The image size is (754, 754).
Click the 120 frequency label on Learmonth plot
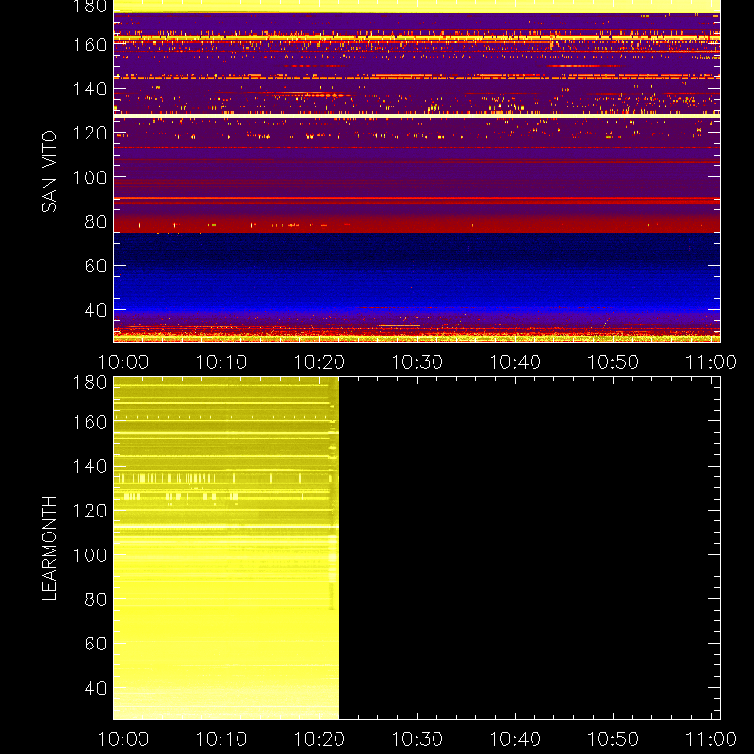point(90,511)
